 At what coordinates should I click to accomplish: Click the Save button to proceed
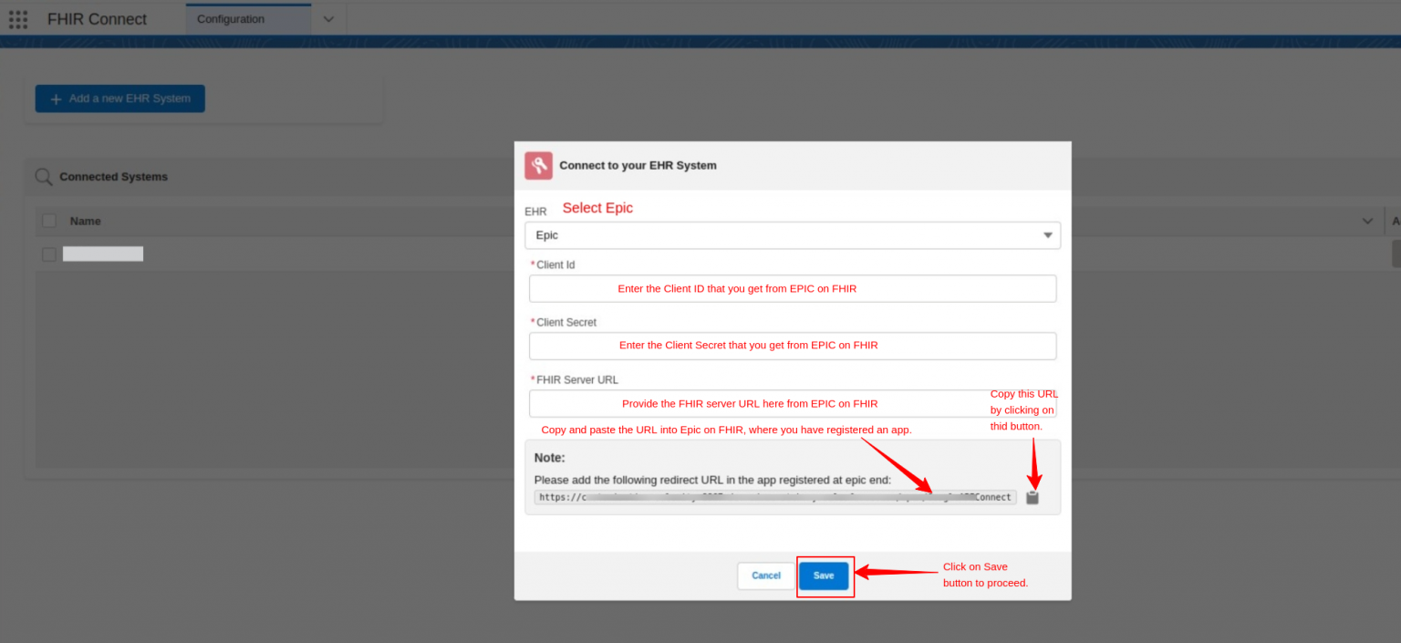(x=824, y=576)
